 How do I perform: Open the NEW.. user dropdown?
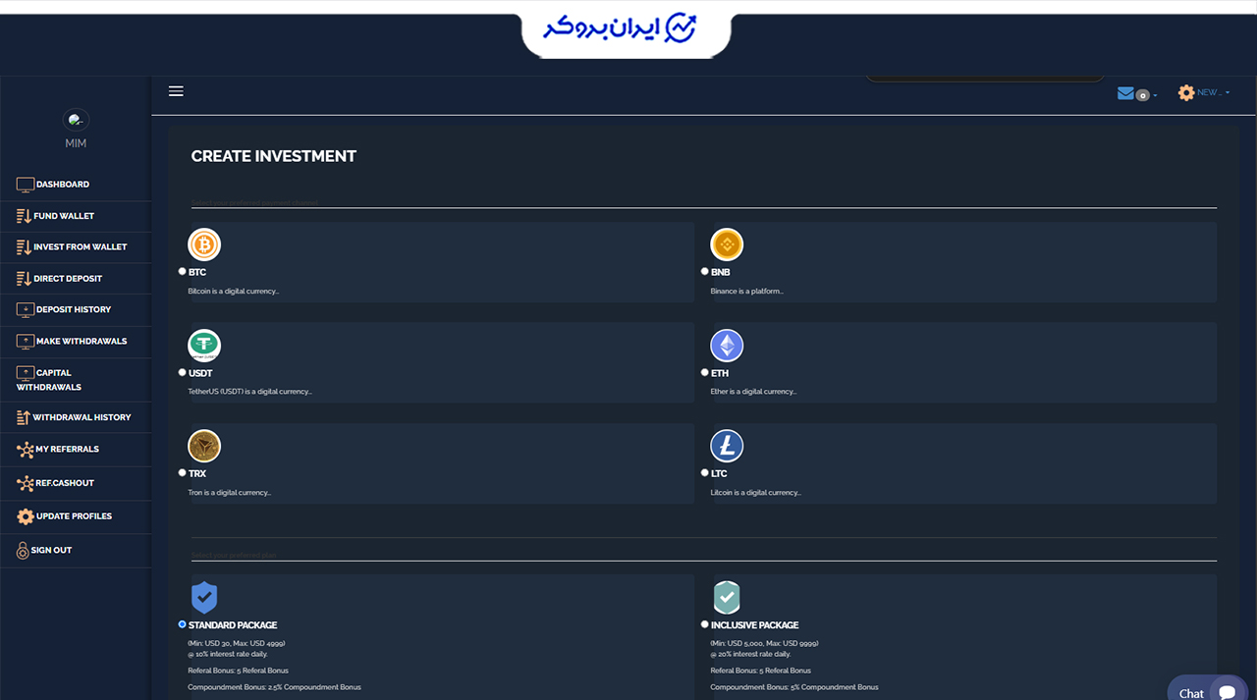[1213, 92]
